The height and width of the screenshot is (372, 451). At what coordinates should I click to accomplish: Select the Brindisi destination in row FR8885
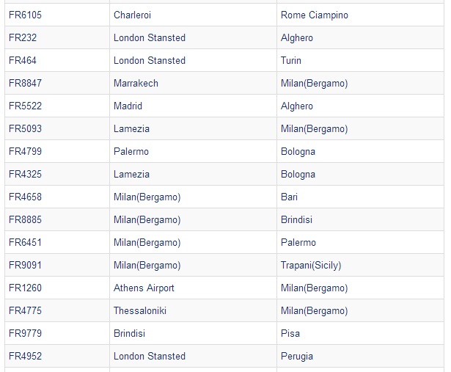tap(296, 220)
